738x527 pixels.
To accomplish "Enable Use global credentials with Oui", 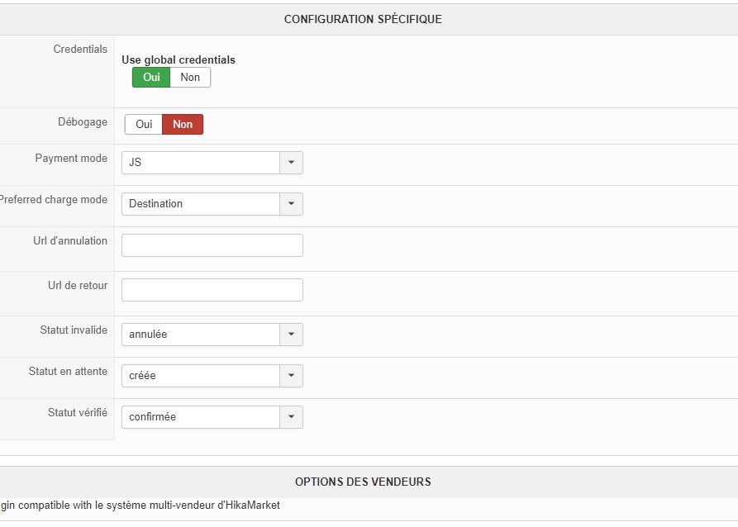I will click(151, 78).
